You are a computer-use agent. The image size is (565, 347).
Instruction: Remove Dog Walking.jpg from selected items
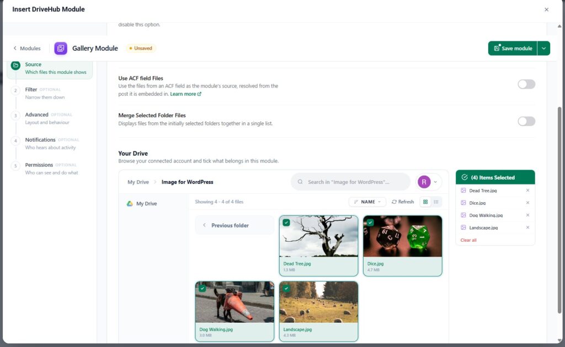tap(527, 215)
